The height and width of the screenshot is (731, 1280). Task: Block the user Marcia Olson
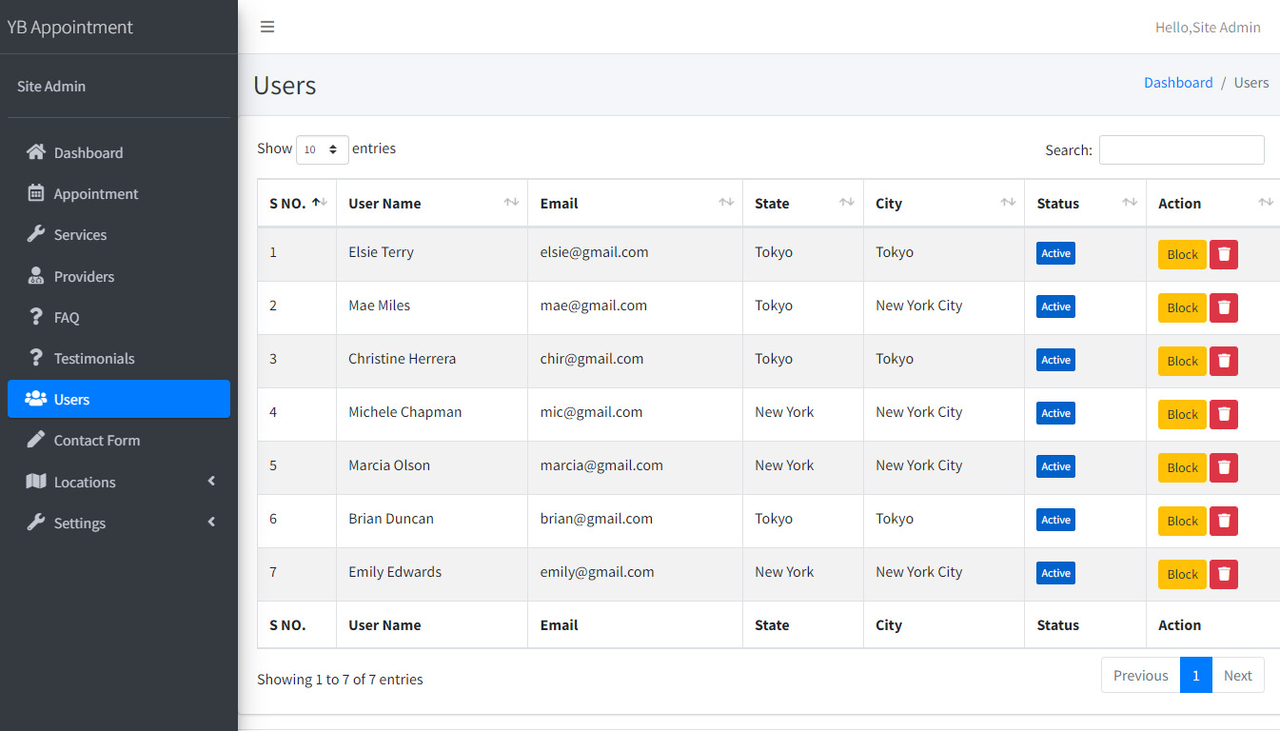click(x=1181, y=467)
